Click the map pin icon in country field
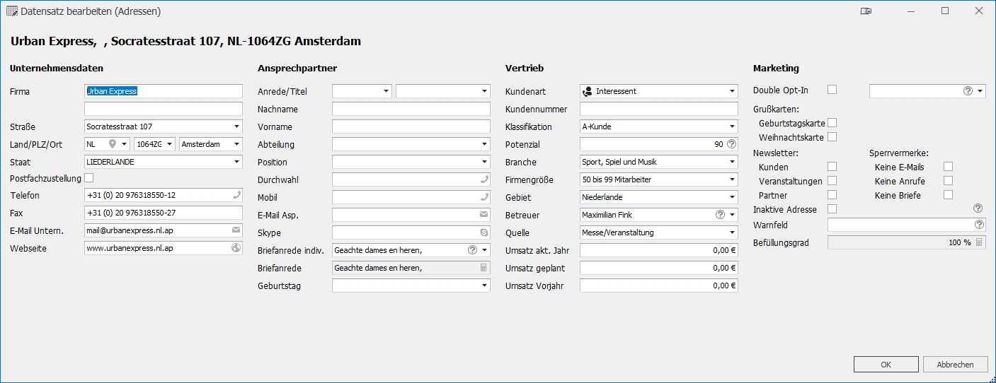Screen dimensions: 996x383 pyautogui.click(x=112, y=144)
